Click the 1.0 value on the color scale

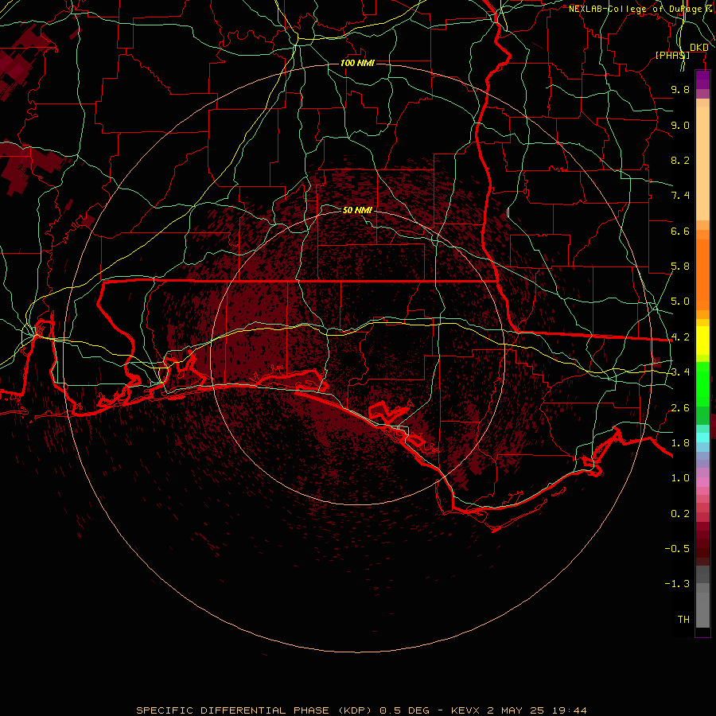[x=680, y=478]
